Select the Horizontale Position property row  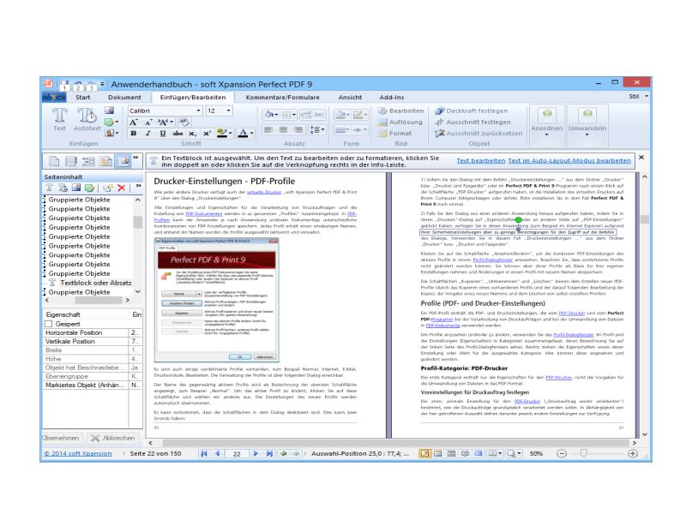pyautogui.click(x=92, y=332)
